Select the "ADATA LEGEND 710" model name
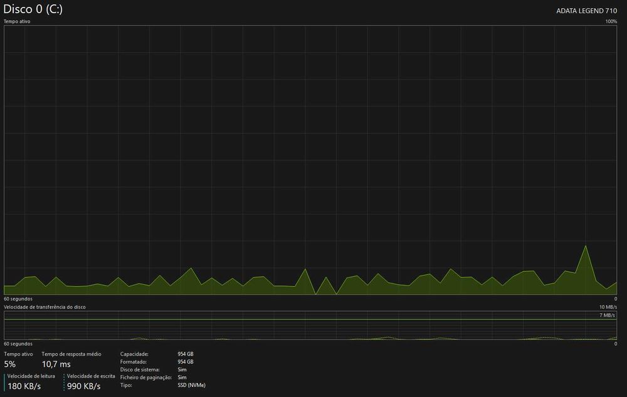This screenshot has height=397, width=627. point(586,11)
